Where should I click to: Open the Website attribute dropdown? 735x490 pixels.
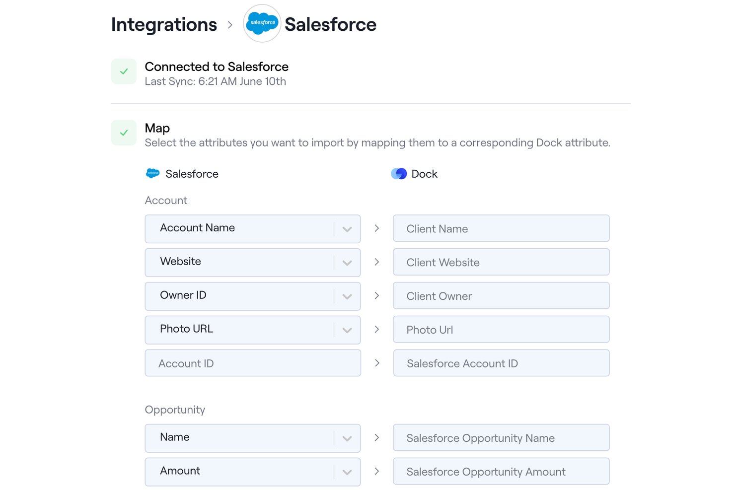[x=252, y=262]
